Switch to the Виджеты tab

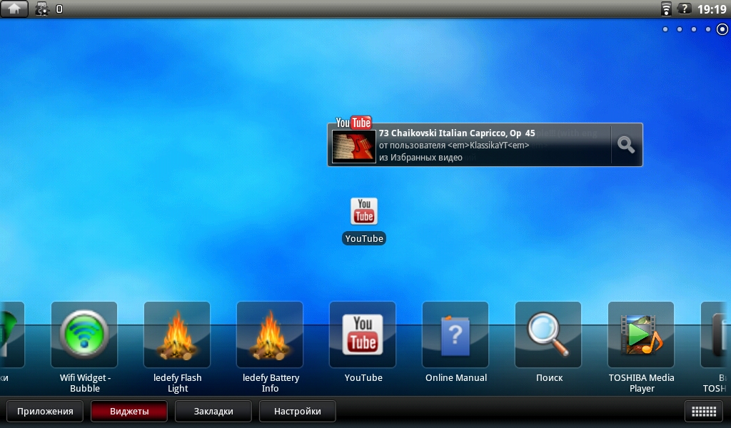tap(129, 411)
